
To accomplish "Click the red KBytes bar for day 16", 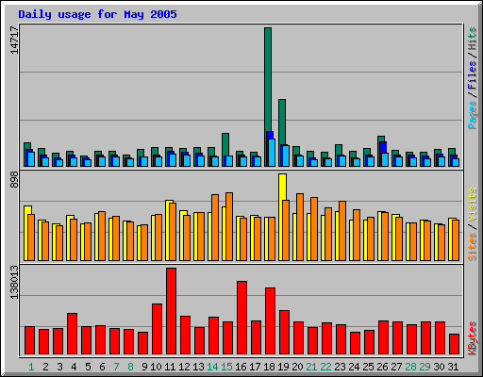I will tap(241, 318).
